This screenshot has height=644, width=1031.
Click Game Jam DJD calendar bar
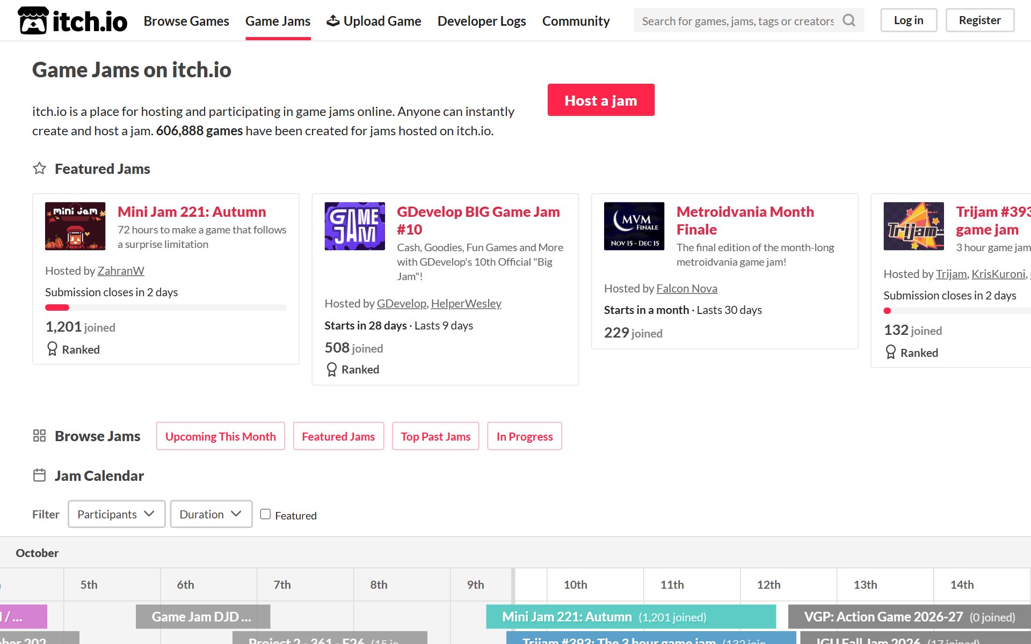coord(203,617)
